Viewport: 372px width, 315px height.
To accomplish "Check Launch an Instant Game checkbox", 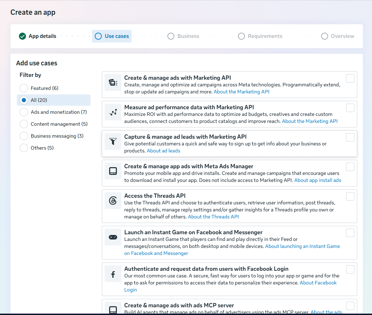I will pyautogui.click(x=350, y=233).
